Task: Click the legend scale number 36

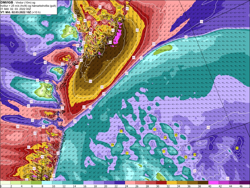Action: [189, 186]
